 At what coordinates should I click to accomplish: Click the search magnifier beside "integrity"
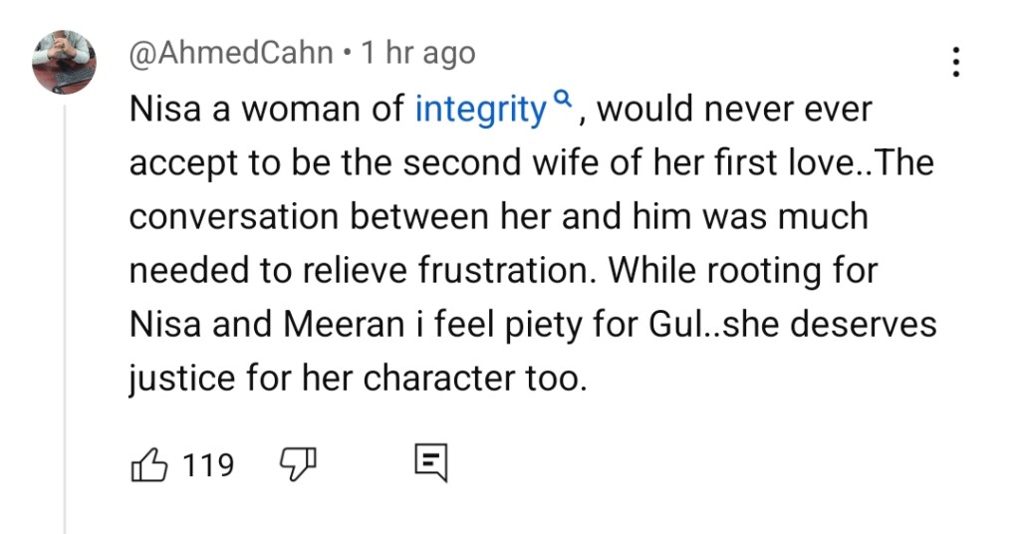click(x=563, y=100)
